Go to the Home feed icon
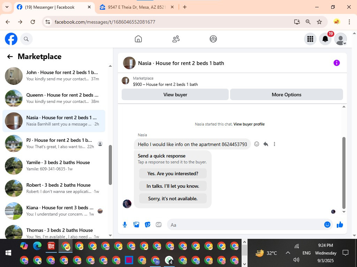Image resolution: width=357 pixels, height=267 pixels. [138, 39]
